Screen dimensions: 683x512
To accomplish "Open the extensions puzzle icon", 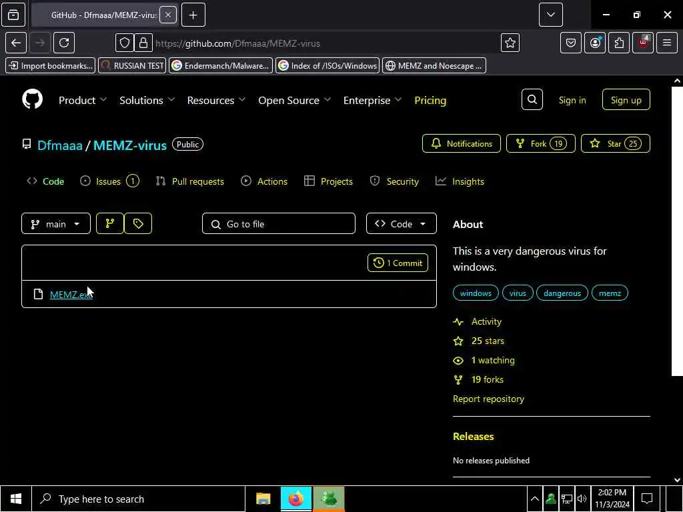I will click(x=619, y=43).
